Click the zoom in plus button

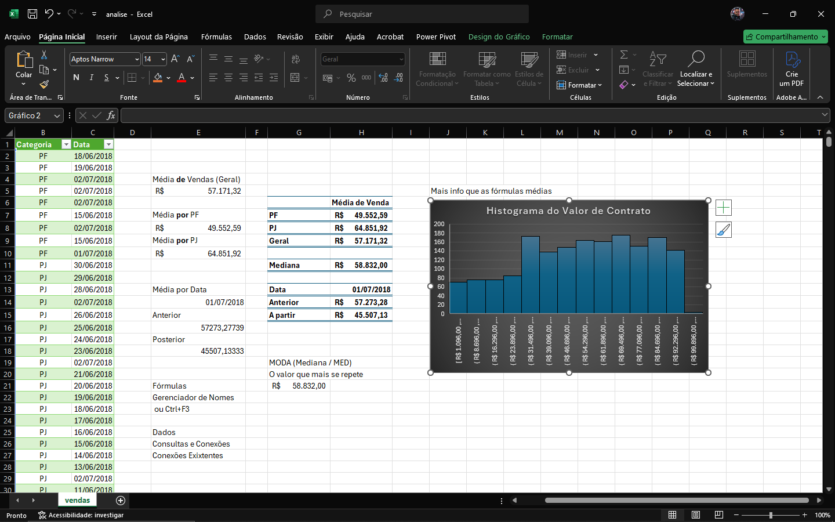804,515
